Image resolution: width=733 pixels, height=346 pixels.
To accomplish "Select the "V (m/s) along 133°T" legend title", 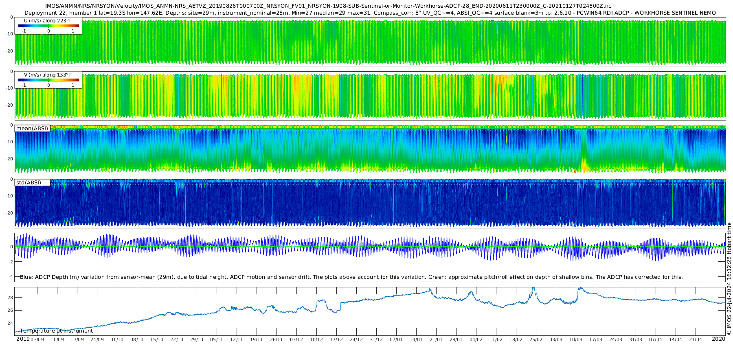I will click(x=48, y=75).
